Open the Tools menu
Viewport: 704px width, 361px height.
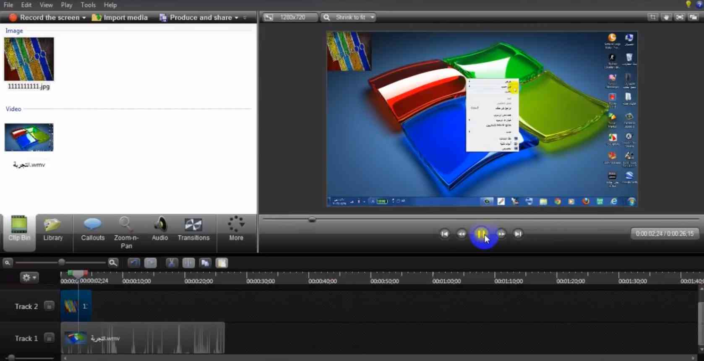click(x=88, y=5)
